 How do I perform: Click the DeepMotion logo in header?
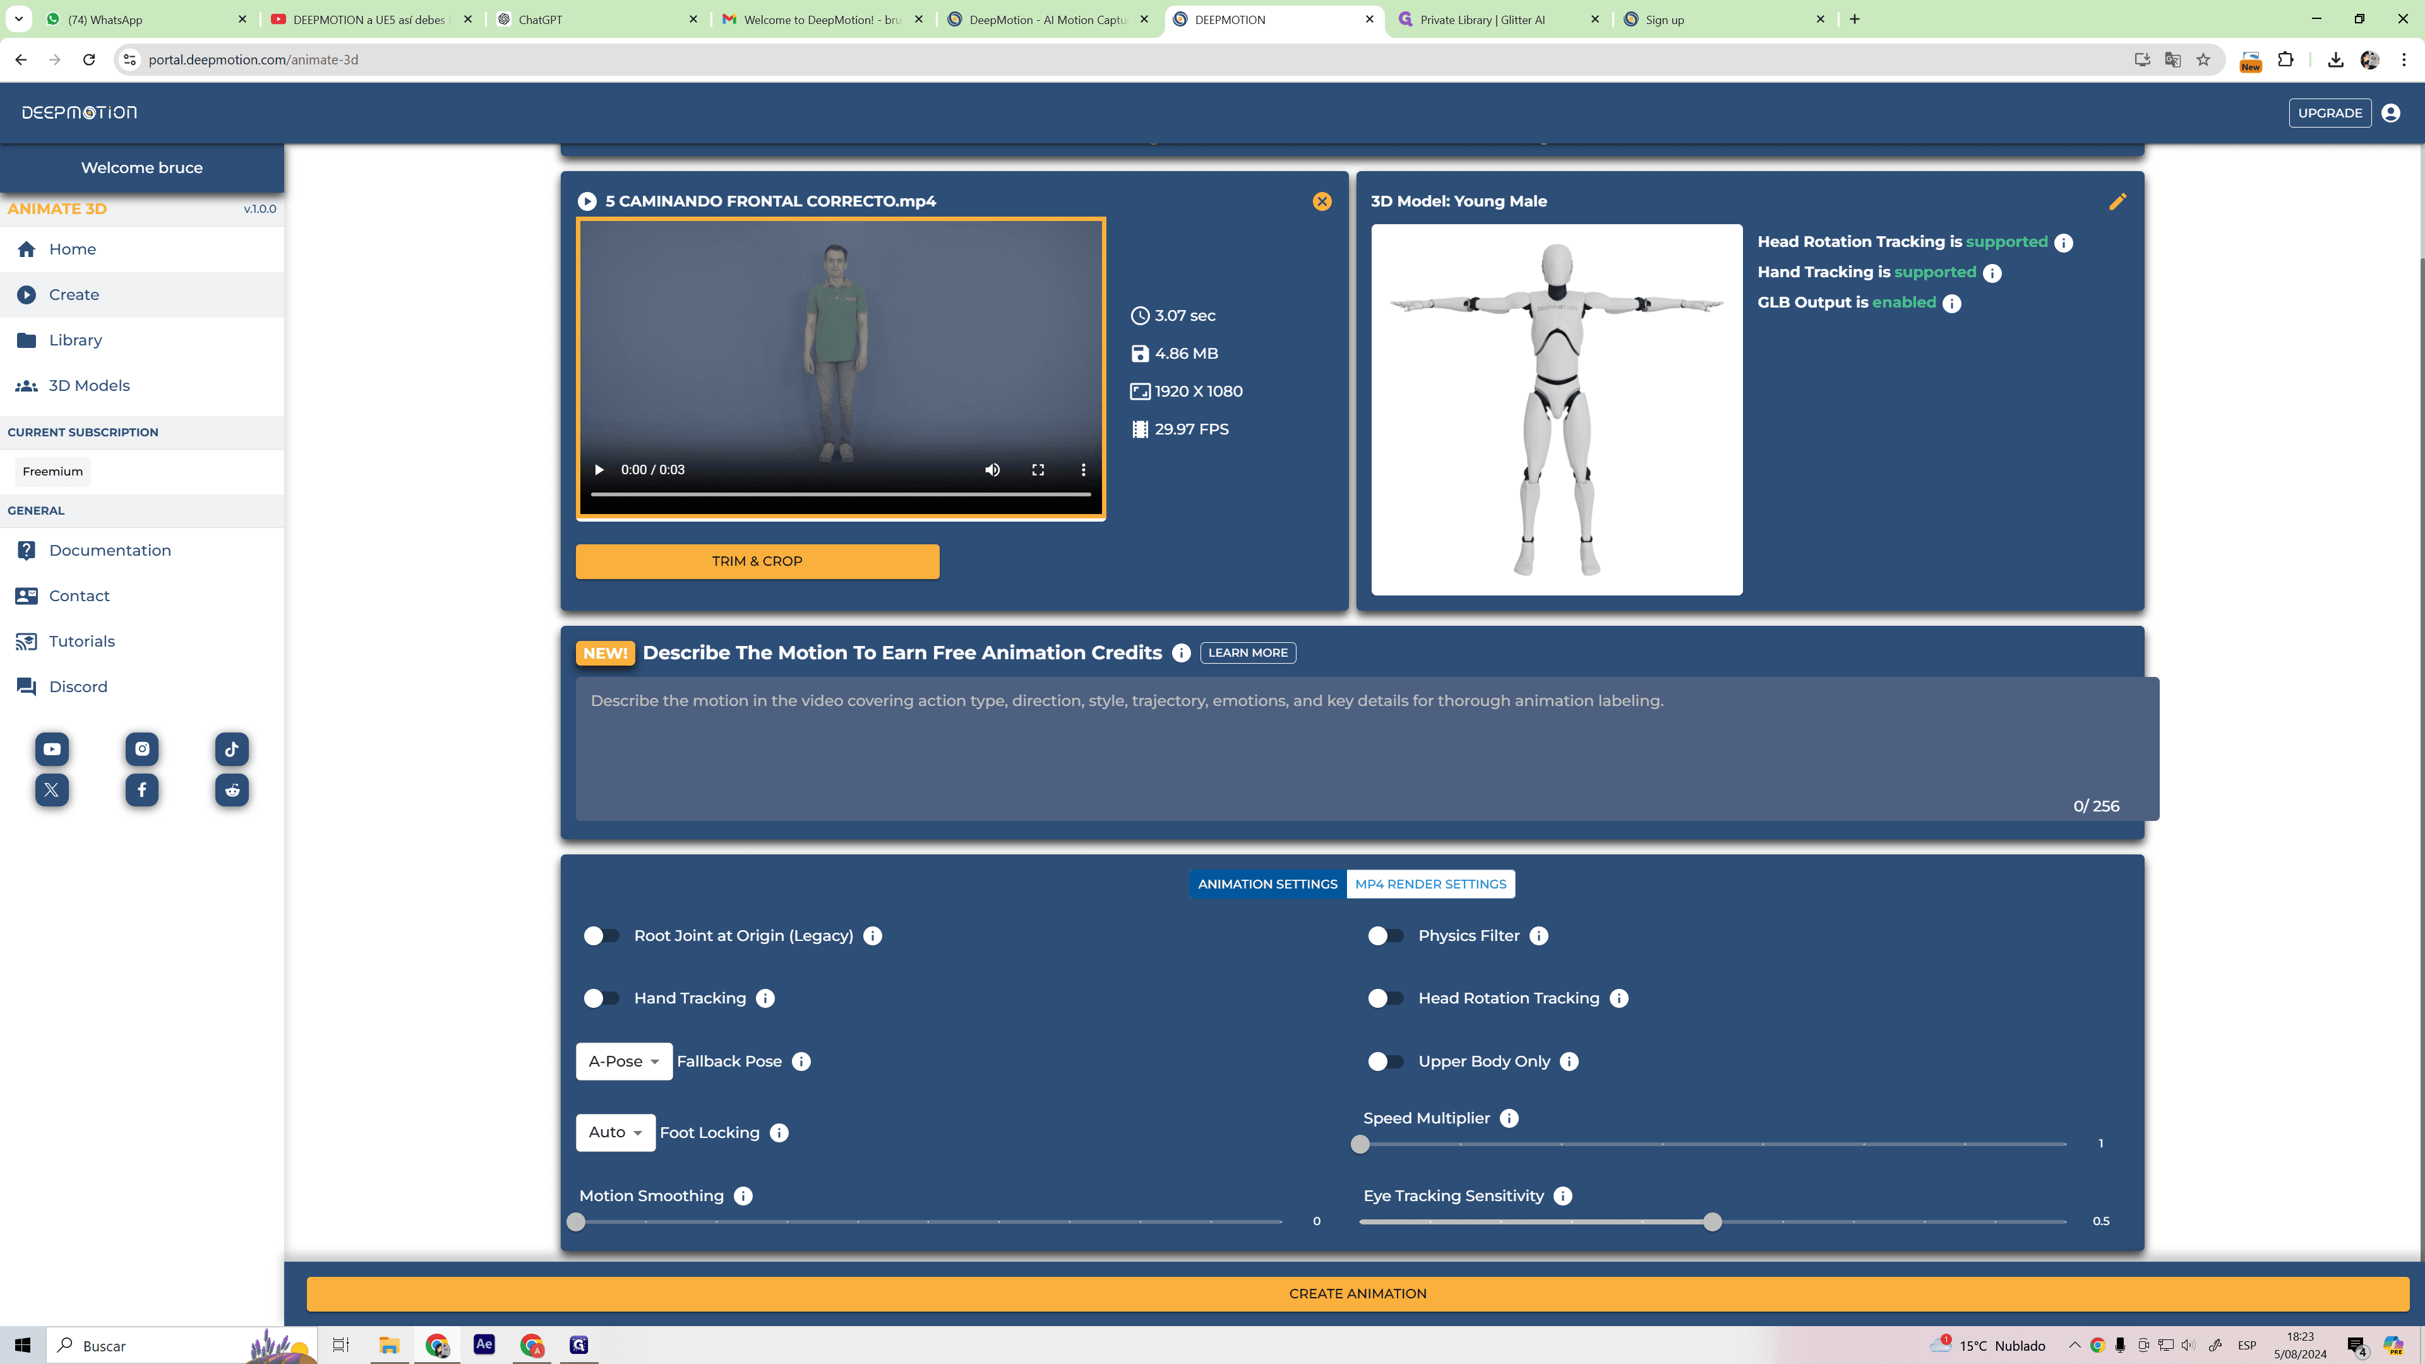[x=79, y=113]
